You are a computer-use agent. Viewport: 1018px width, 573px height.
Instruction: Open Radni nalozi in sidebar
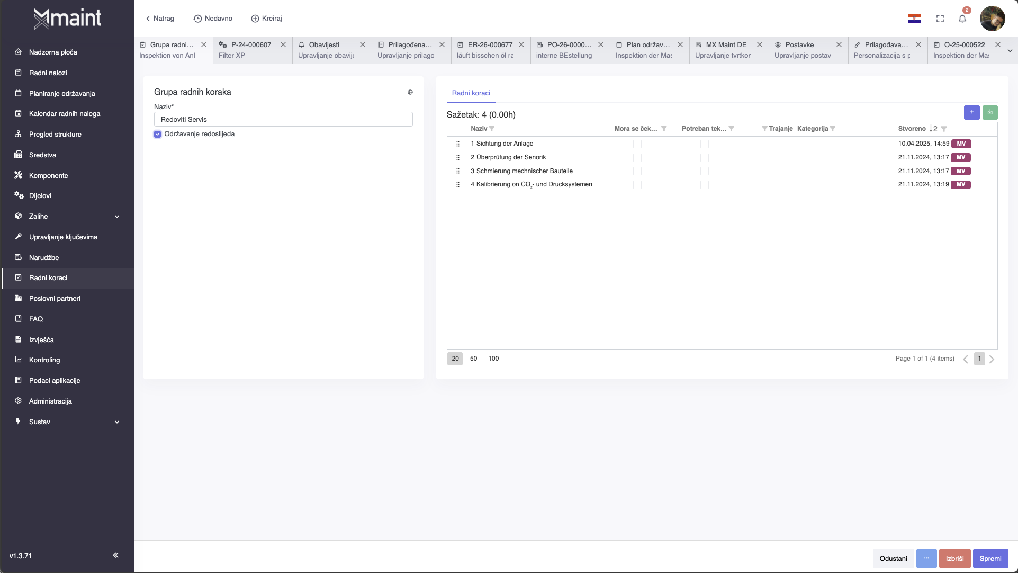(48, 73)
